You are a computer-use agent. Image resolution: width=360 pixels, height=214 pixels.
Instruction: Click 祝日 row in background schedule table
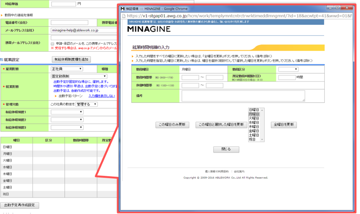tap(59, 194)
